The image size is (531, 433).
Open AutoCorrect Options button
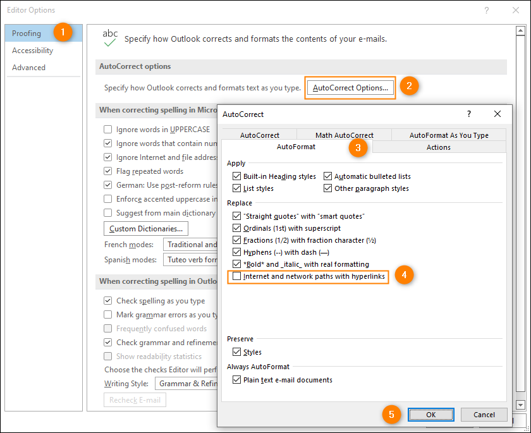tap(350, 88)
